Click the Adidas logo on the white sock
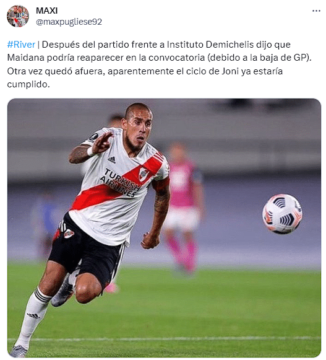This screenshot has width=326, height=360. point(33,315)
